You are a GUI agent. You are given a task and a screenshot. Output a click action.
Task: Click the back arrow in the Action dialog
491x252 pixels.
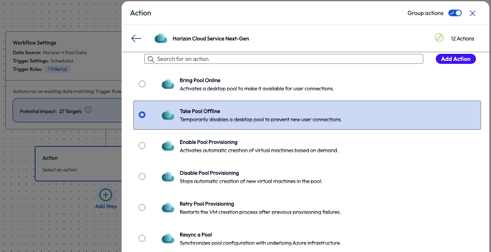[x=136, y=38]
